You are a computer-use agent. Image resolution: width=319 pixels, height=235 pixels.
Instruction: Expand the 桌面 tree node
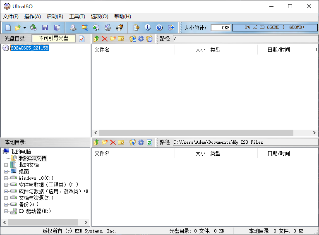6,171
